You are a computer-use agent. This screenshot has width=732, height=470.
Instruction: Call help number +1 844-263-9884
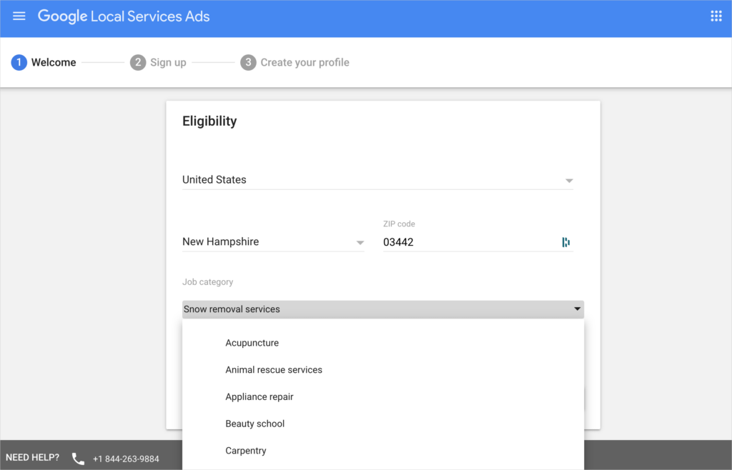tap(126, 459)
